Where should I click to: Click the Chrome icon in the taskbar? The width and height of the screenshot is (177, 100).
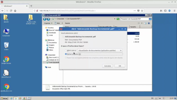click(24, 98)
